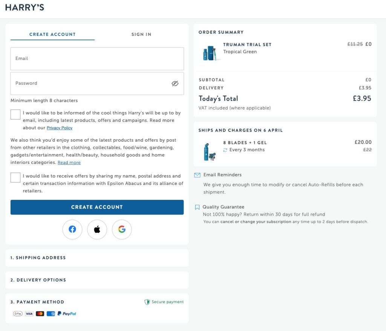Switch to the Create Account tab
The width and height of the screenshot is (386, 331).
[52, 34]
